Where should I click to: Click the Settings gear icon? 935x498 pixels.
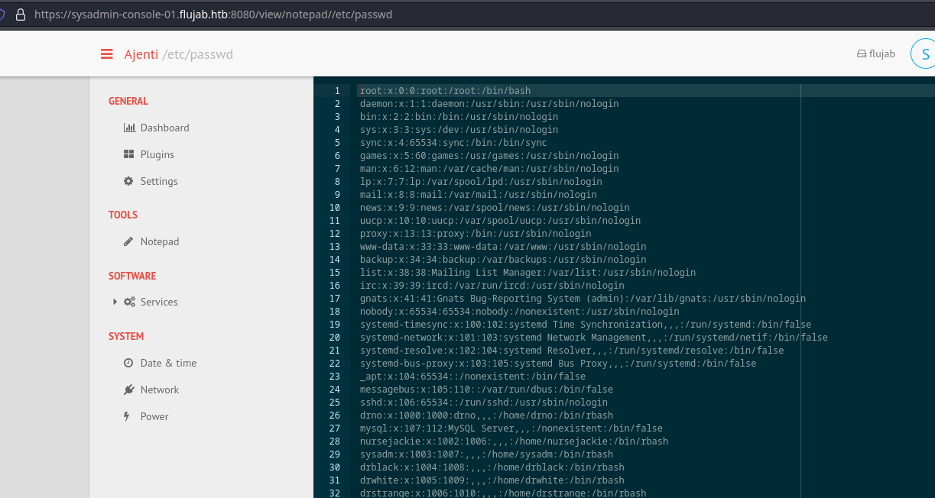129,181
